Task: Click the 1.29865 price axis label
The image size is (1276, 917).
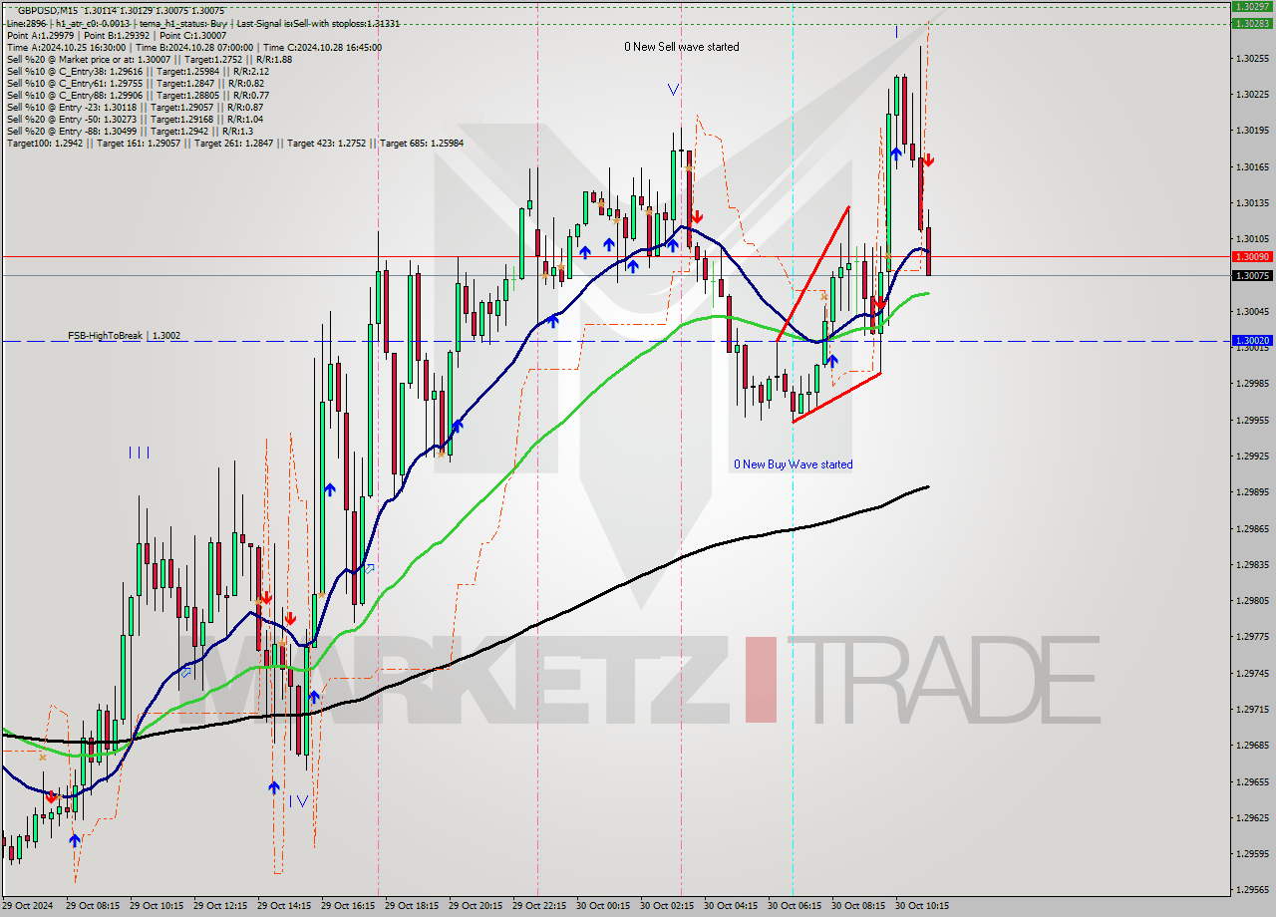Action: (x=1252, y=528)
